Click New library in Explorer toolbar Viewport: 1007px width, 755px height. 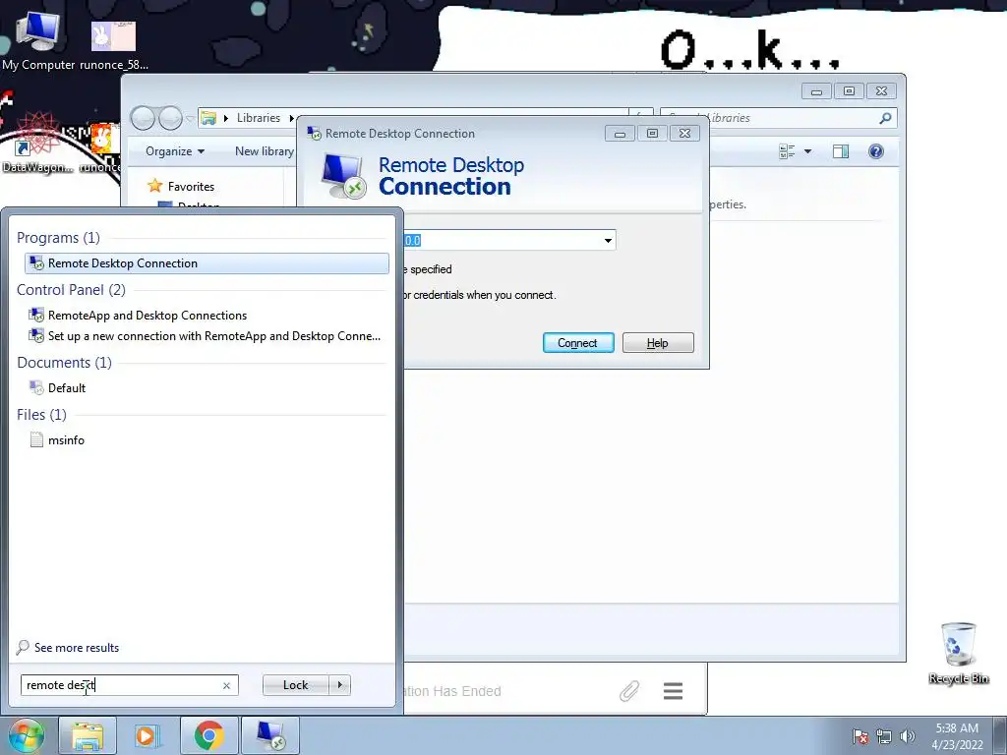pos(264,151)
